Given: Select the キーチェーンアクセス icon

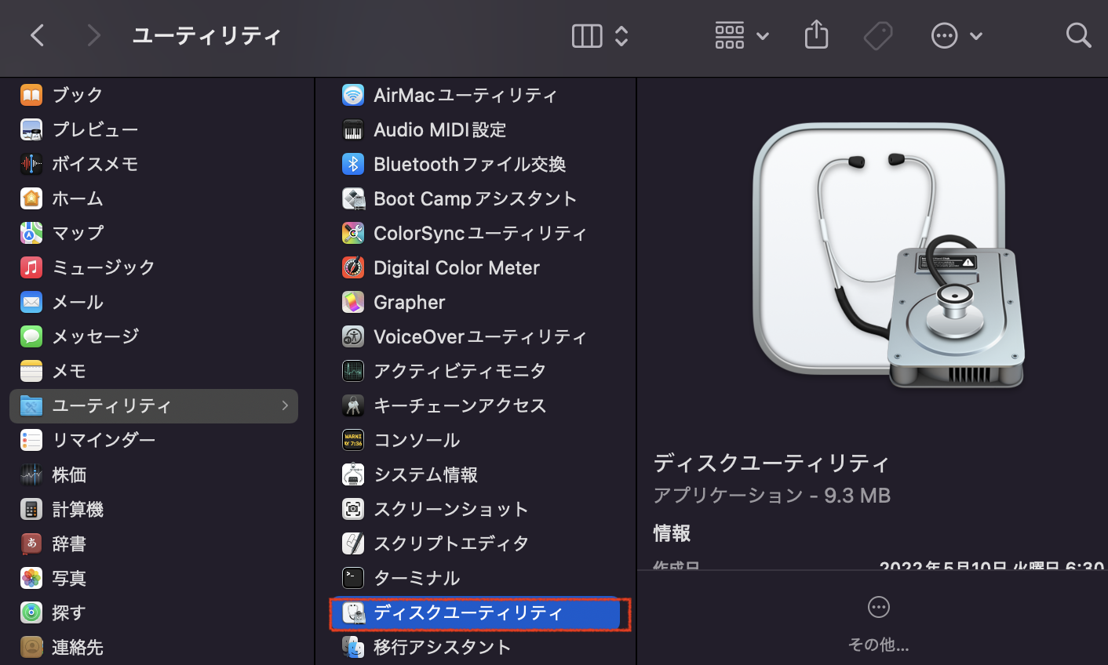Looking at the screenshot, I should click(x=353, y=405).
